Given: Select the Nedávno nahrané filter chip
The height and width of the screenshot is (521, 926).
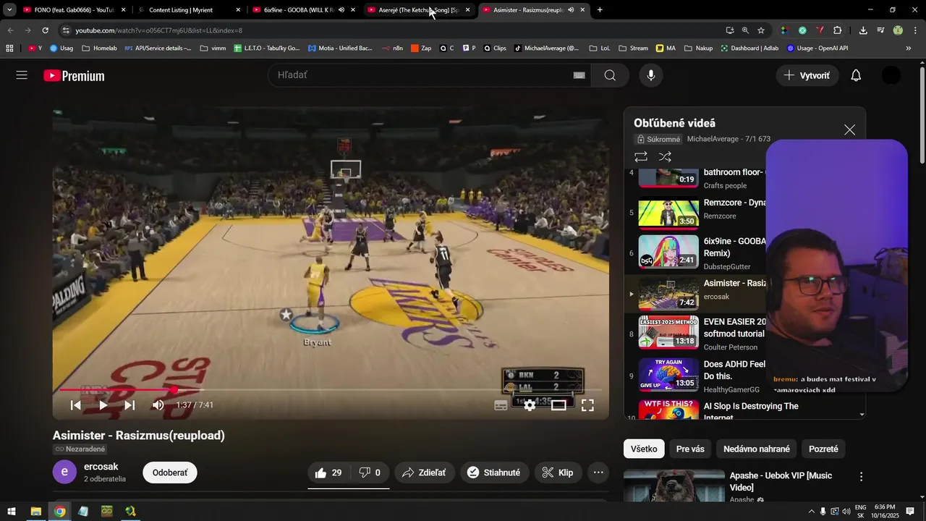Looking at the screenshot, I should 757,449.
